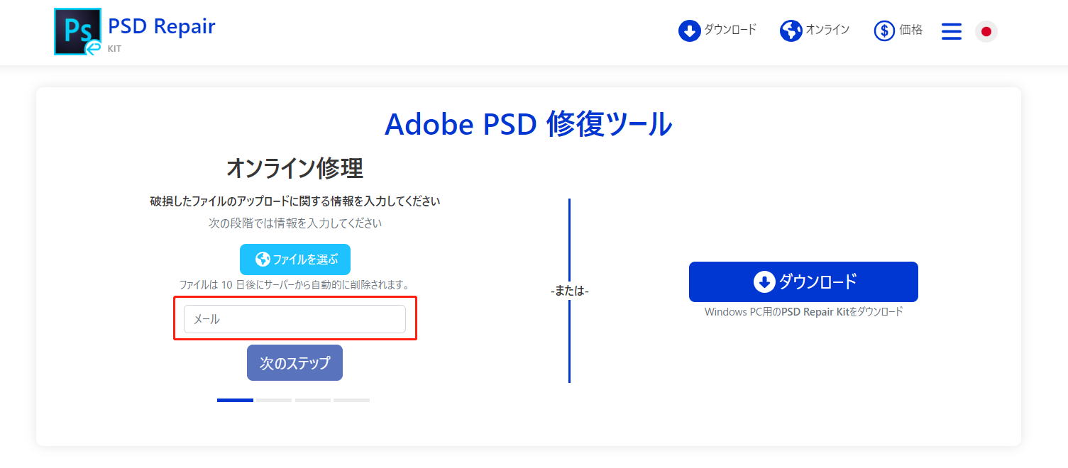This screenshot has width=1068, height=468.
Task: Open the Japanese flag language selector
Action: point(986,31)
